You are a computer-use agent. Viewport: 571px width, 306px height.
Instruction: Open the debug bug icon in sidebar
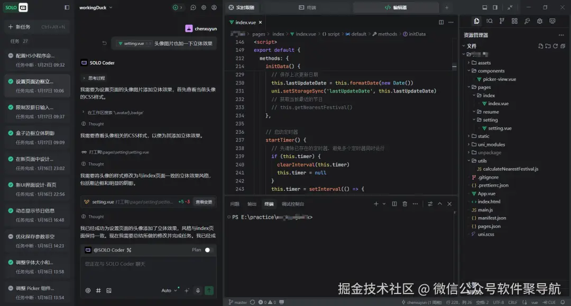[x=540, y=21]
